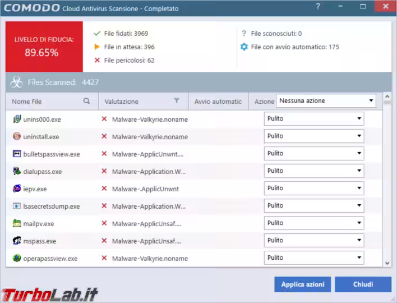
Task: Select the bulletspassview.exe file name
Action: 52,154
